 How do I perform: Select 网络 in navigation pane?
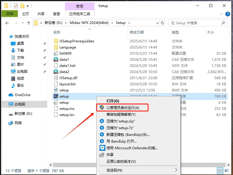point(18,123)
